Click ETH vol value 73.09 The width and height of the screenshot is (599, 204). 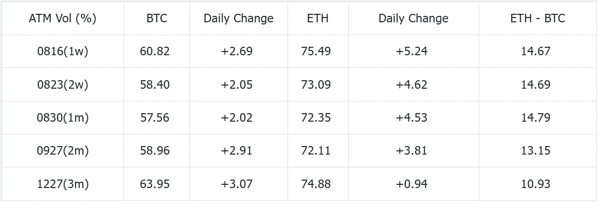316,84
